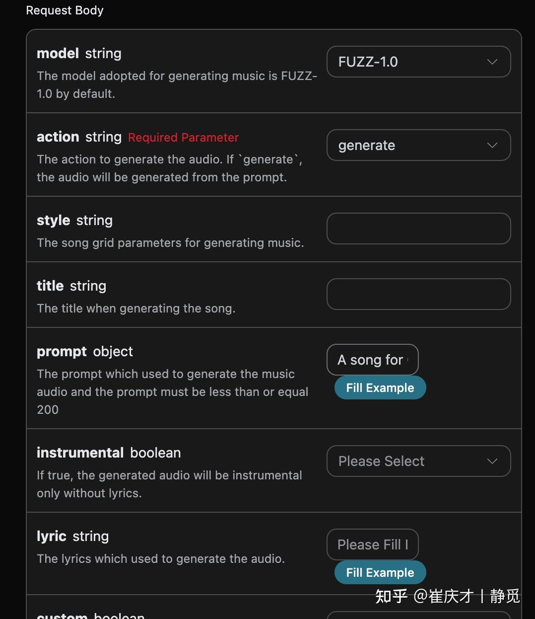Click the lyric 'Please Fill' input box
535x619 pixels.
point(372,544)
